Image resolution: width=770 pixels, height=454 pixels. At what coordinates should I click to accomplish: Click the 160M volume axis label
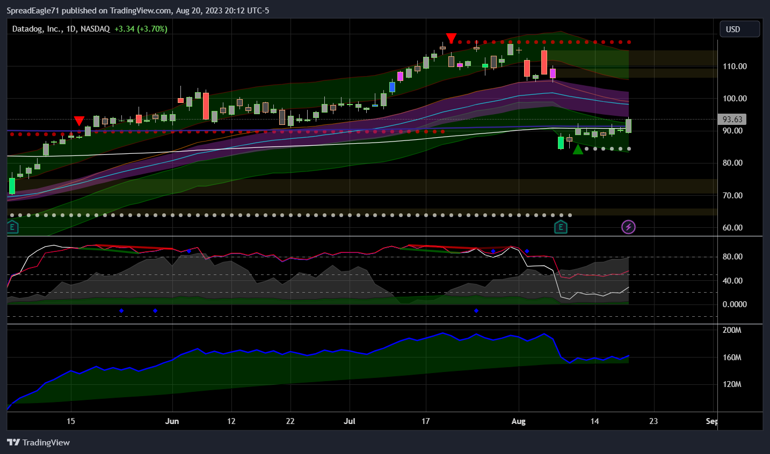[732, 358]
